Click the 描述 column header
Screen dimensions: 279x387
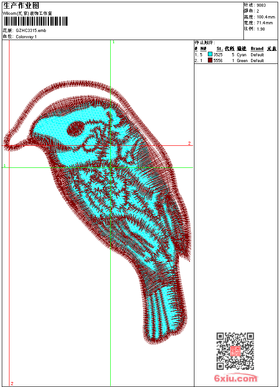click(242, 49)
